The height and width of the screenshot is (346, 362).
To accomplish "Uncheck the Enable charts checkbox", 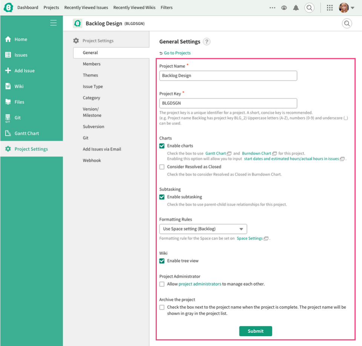I will pos(162,146).
